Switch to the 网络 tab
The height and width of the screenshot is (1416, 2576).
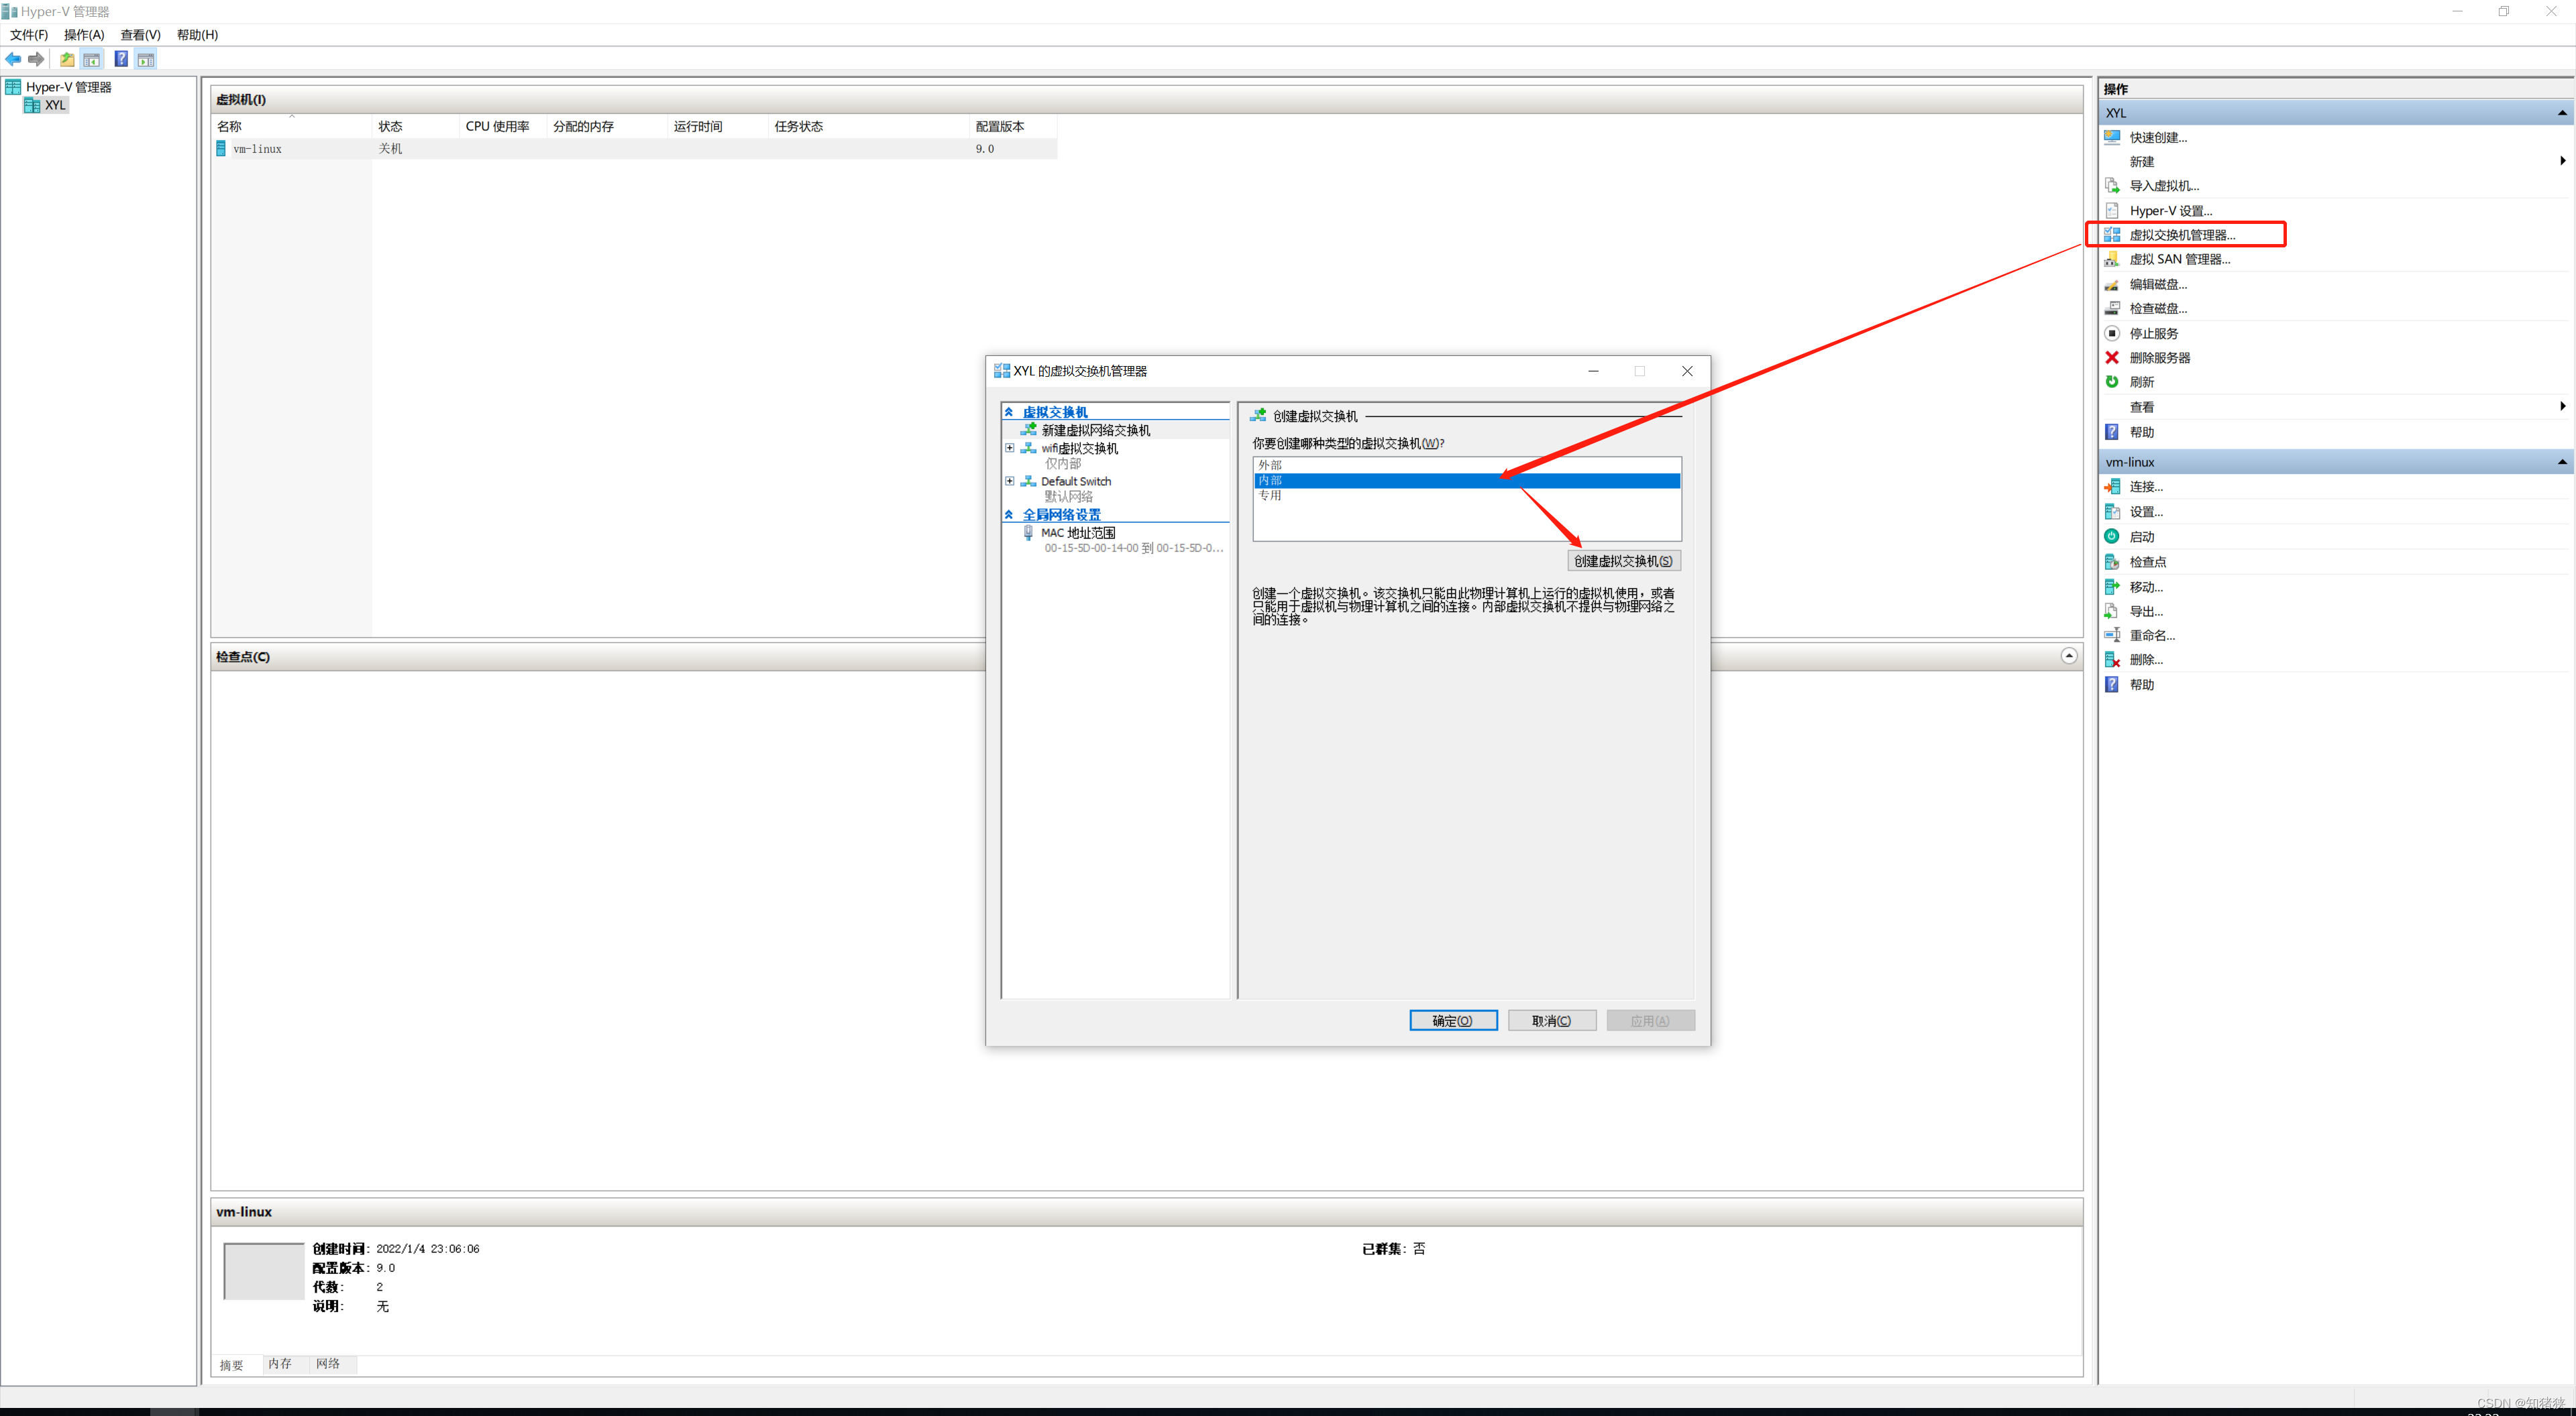[328, 1363]
